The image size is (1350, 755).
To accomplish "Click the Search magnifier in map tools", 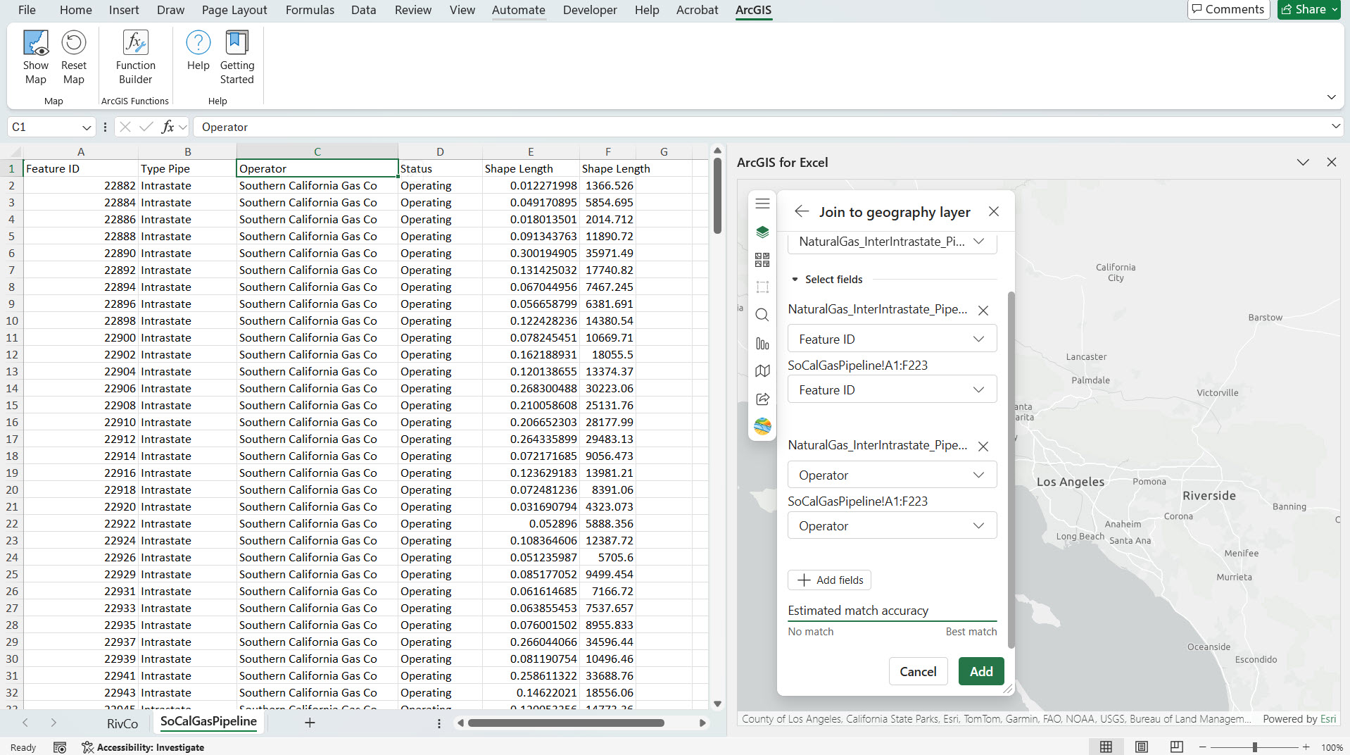I will click(762, 315).
